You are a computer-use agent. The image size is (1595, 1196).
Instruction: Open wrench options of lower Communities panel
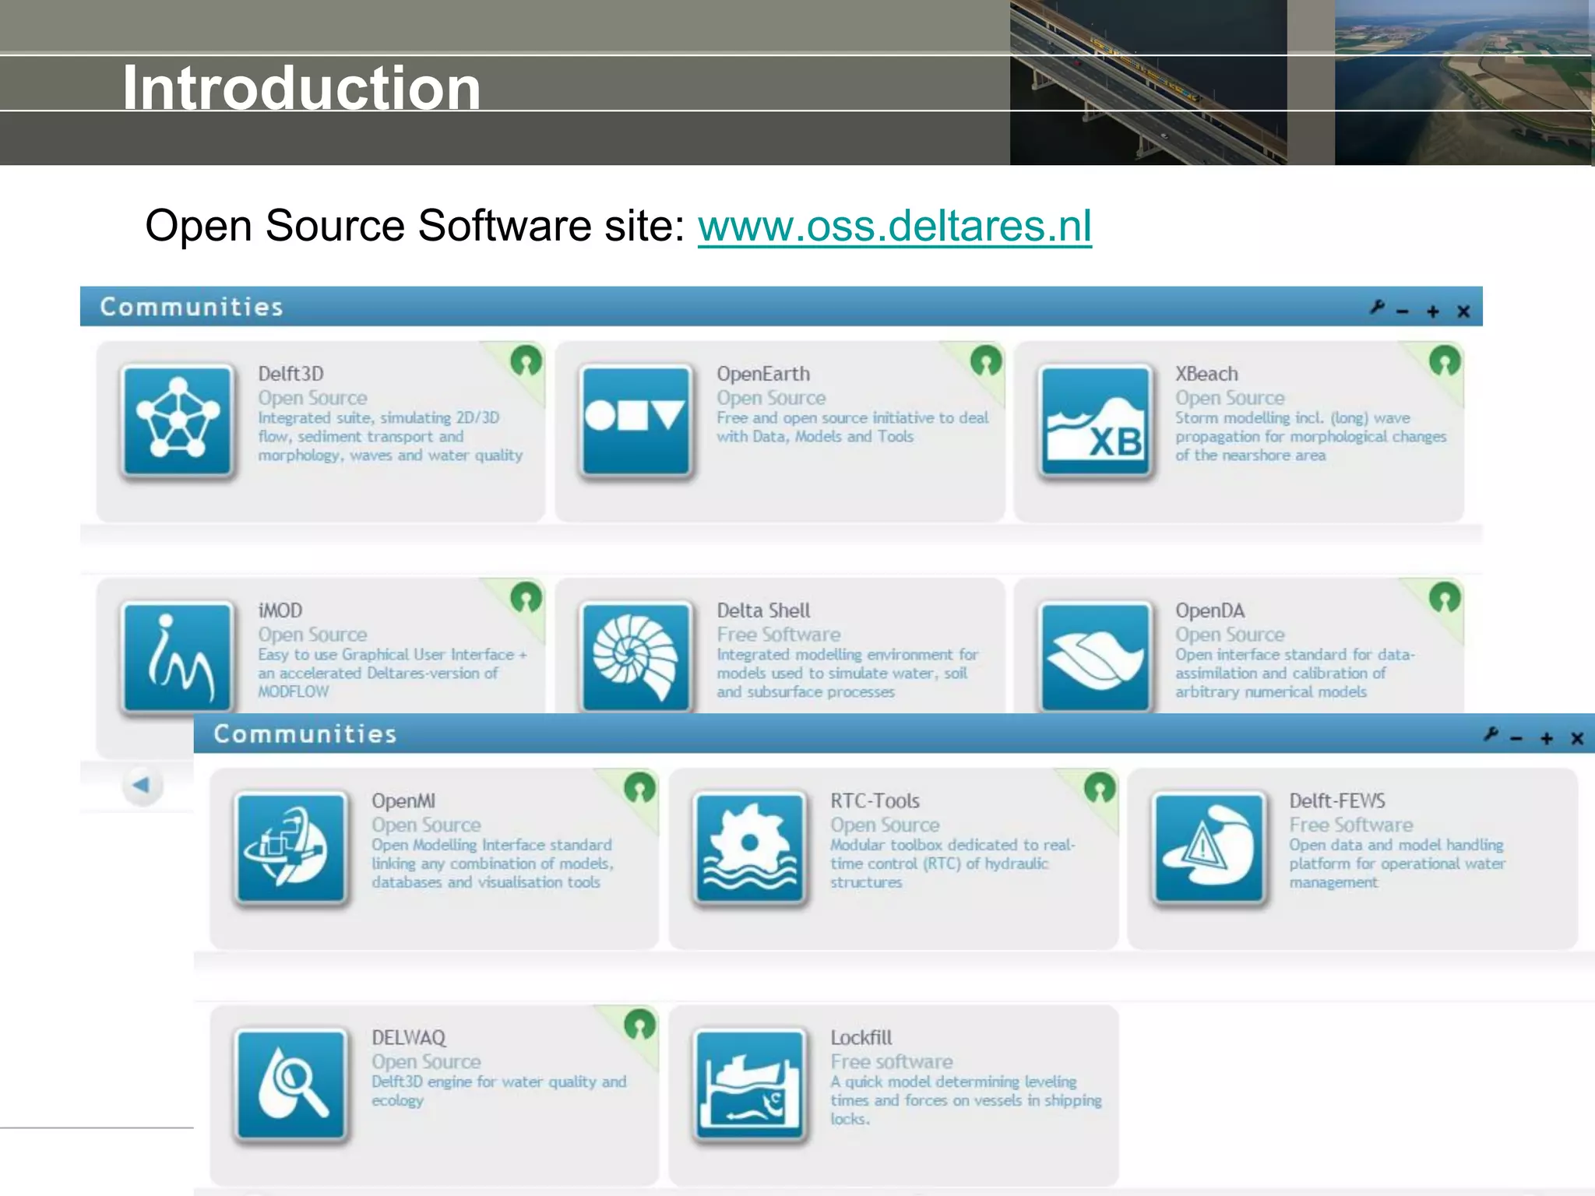coord(1491,734)
